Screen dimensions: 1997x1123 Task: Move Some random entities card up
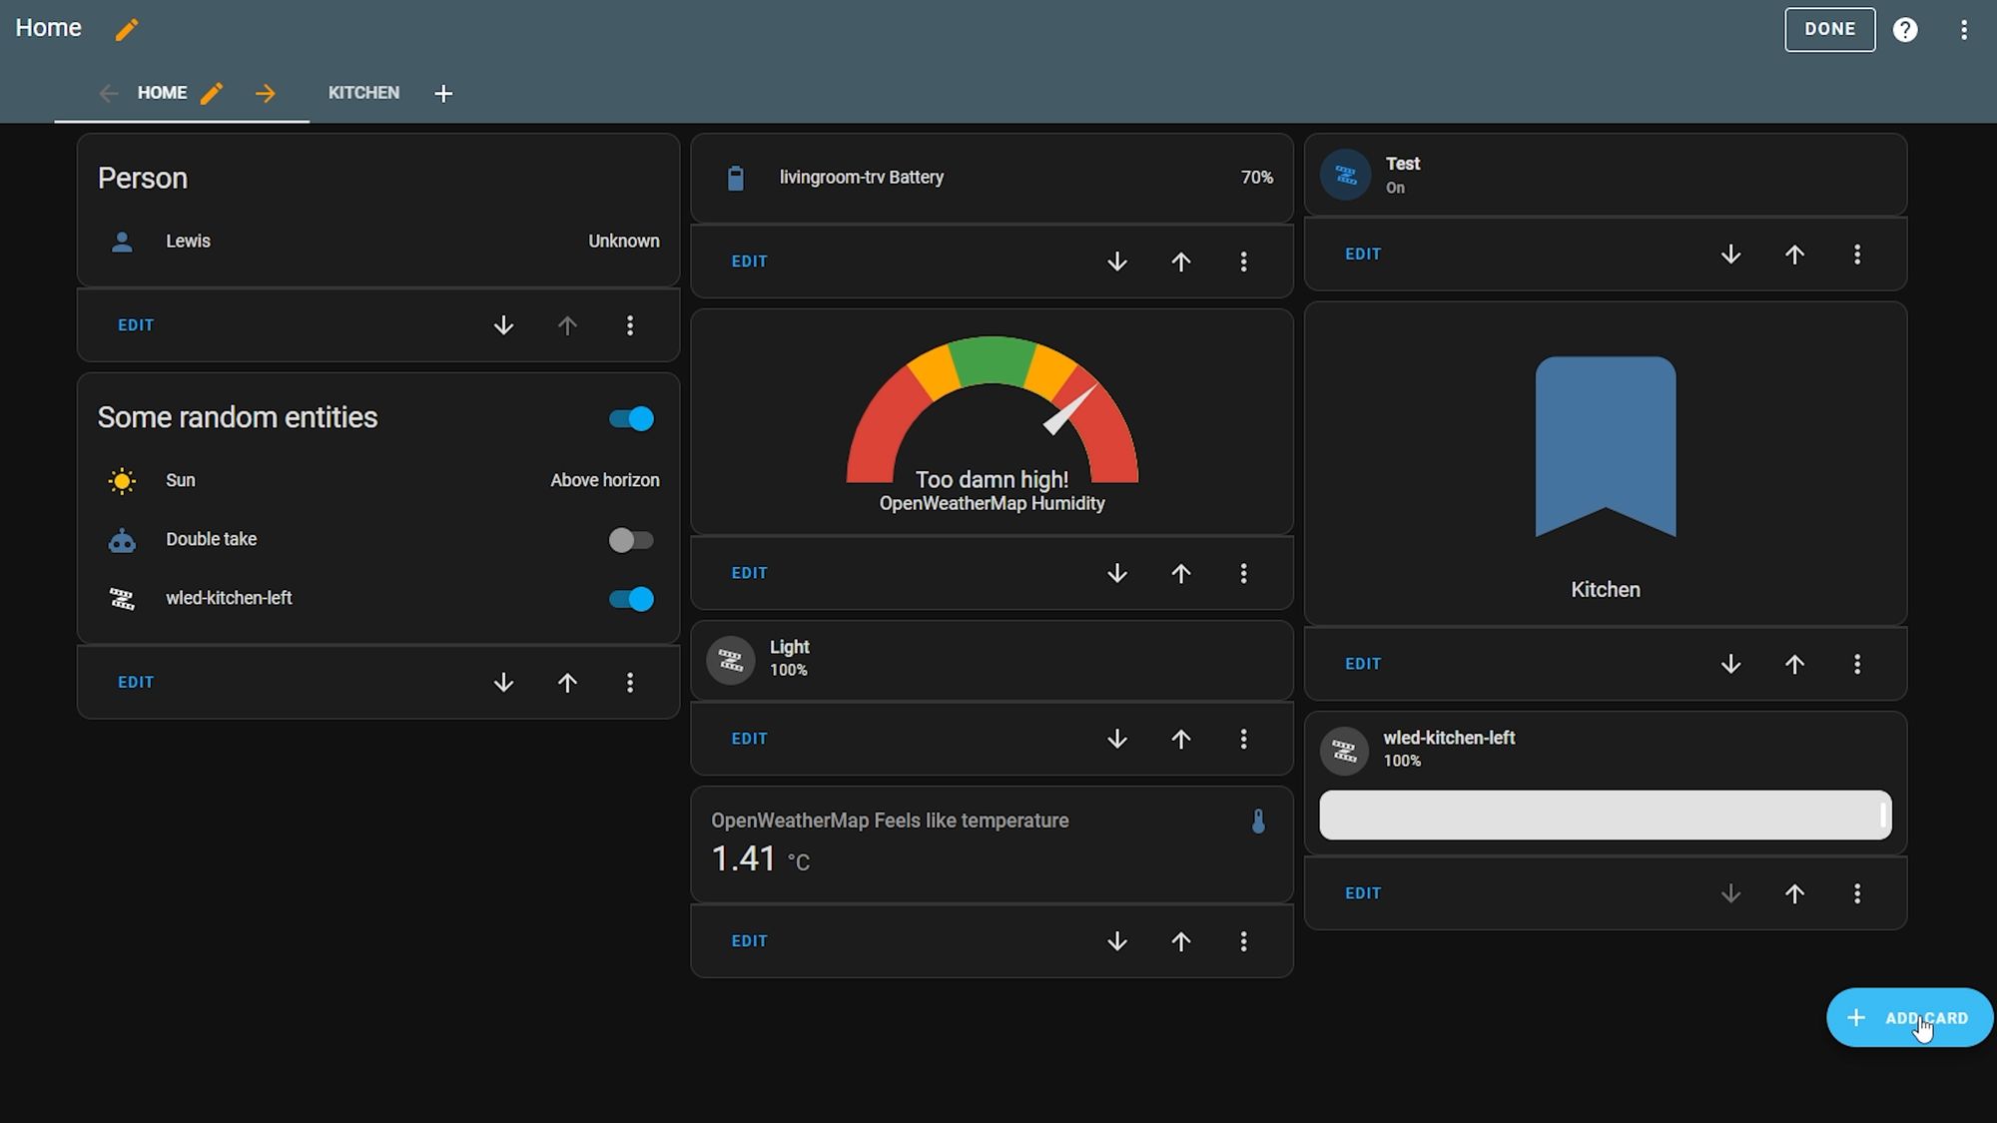(x=567, y=683)
